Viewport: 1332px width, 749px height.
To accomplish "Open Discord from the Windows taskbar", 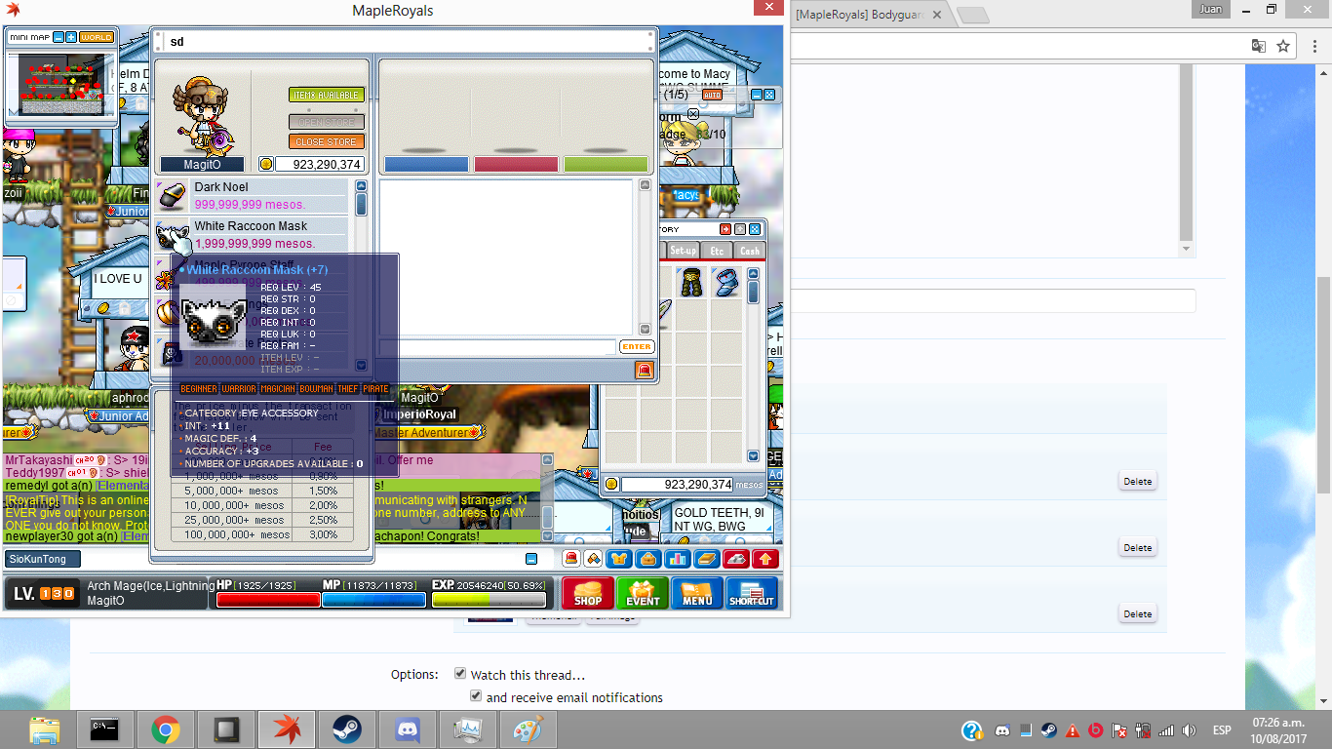I will point(407,729).
